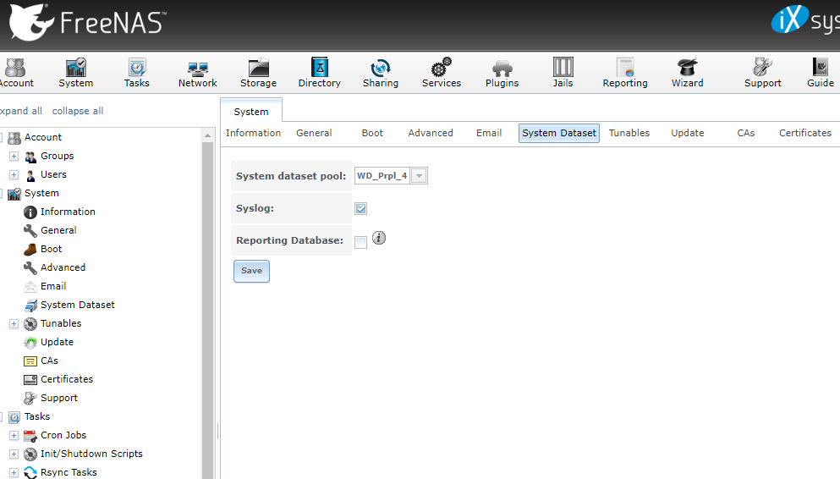Image resolution: width=840 pixels, height=479 pixels.
Task: Open the Directory toolbar icon
Action: (x=319, y=73)
